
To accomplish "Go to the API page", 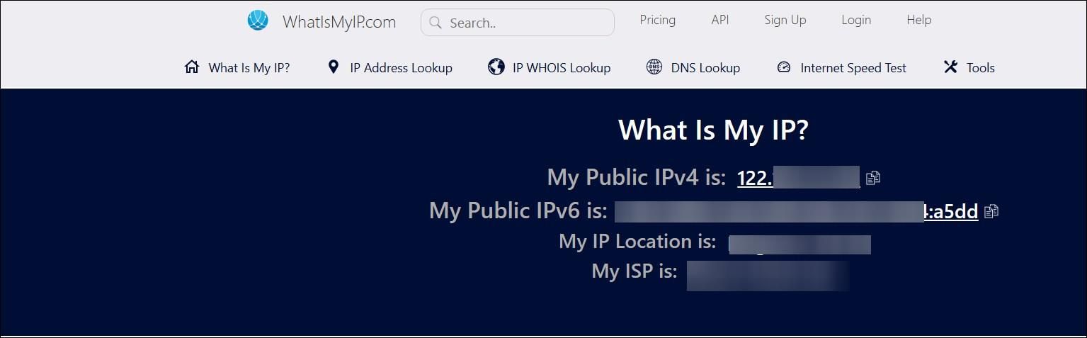I will pyautogui.click(x=720, y=20).
